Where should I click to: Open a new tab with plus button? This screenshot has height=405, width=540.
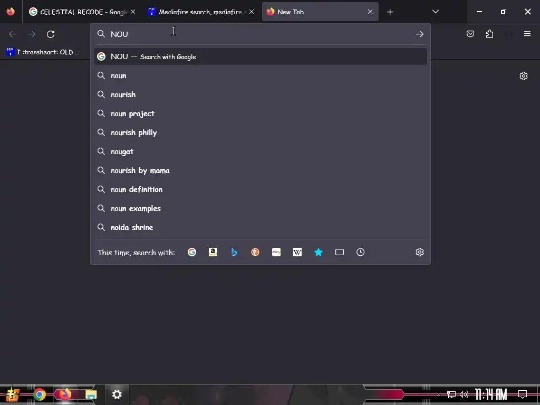[390, 12]
